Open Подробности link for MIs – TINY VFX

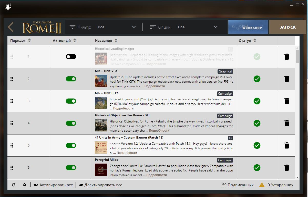(155, 86)
